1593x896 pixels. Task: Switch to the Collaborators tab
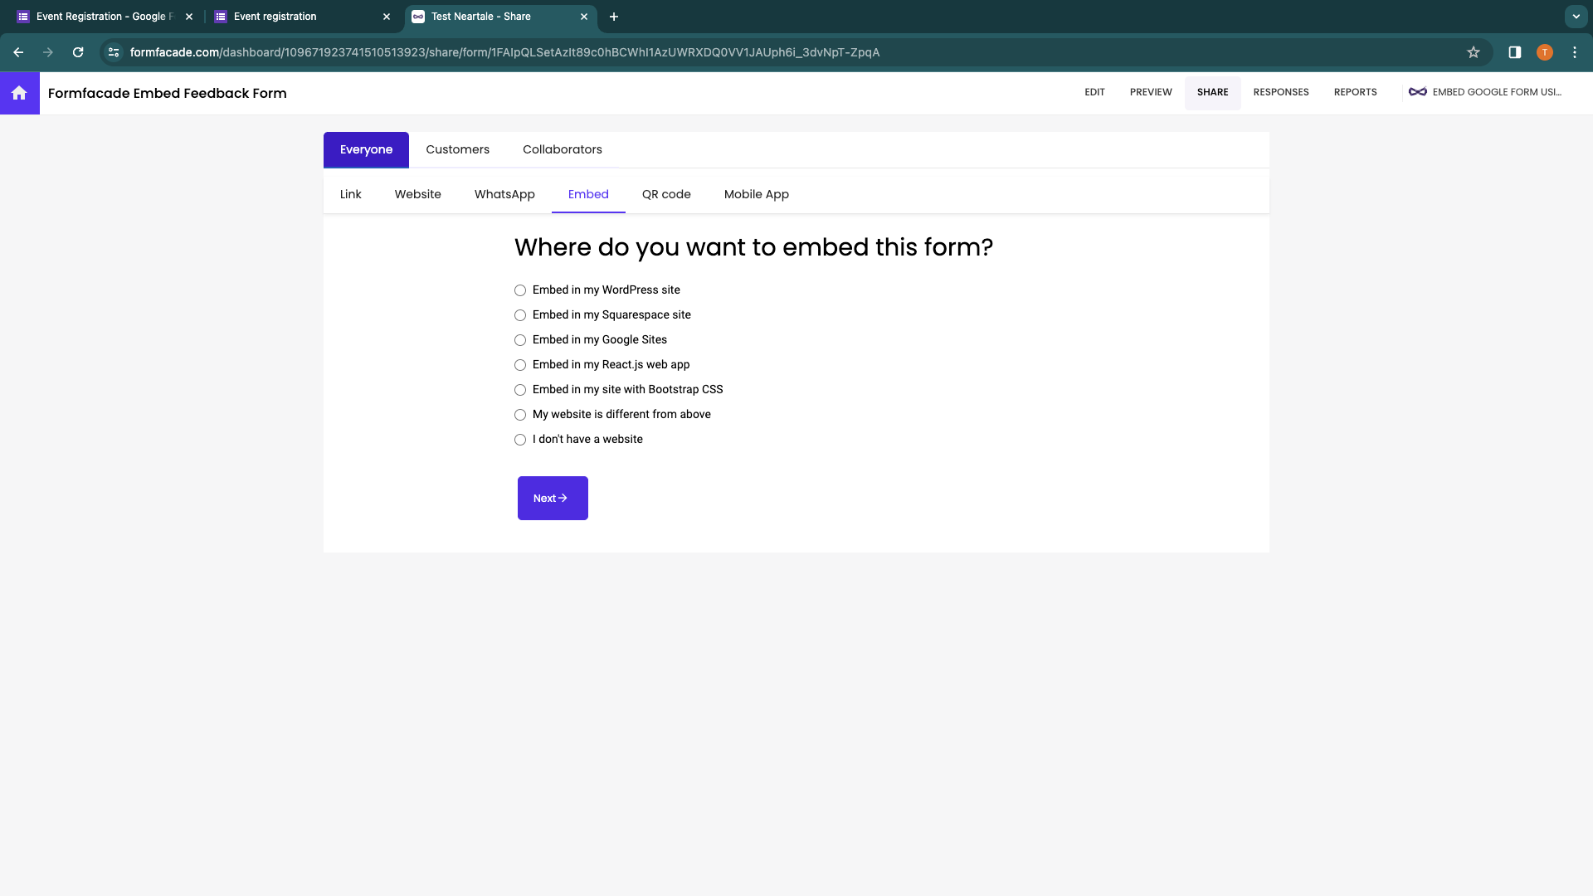(563, 149)
